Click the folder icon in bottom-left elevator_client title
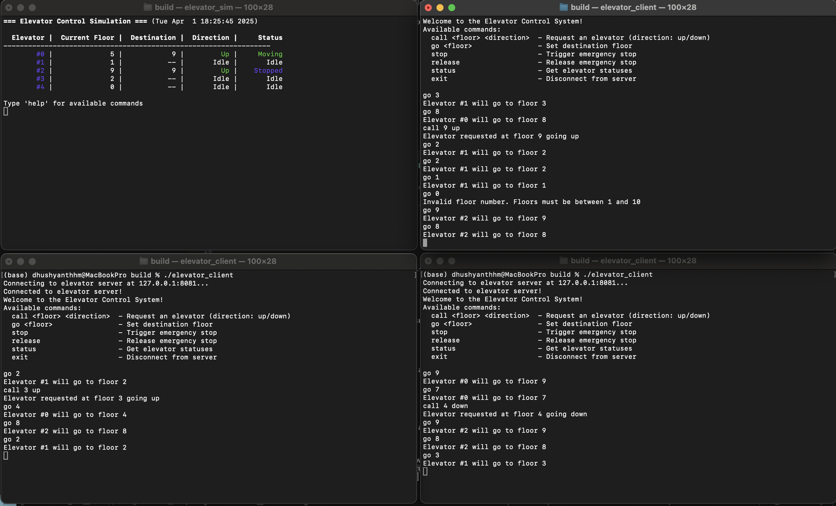This screenshot has height=506, width=836. (x=143, y=261)
